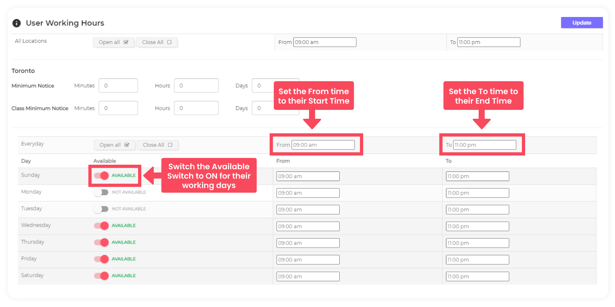
Task: Open the Everyday To time field
Action: pos(484,145)
